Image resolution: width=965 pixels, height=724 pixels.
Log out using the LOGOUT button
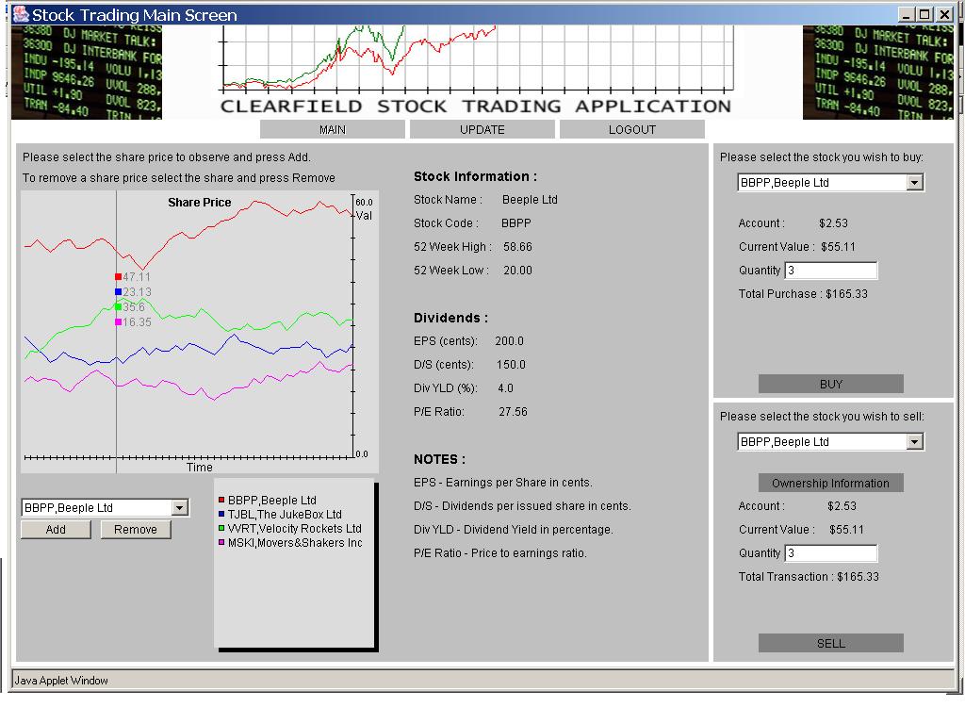coord(631,130)
